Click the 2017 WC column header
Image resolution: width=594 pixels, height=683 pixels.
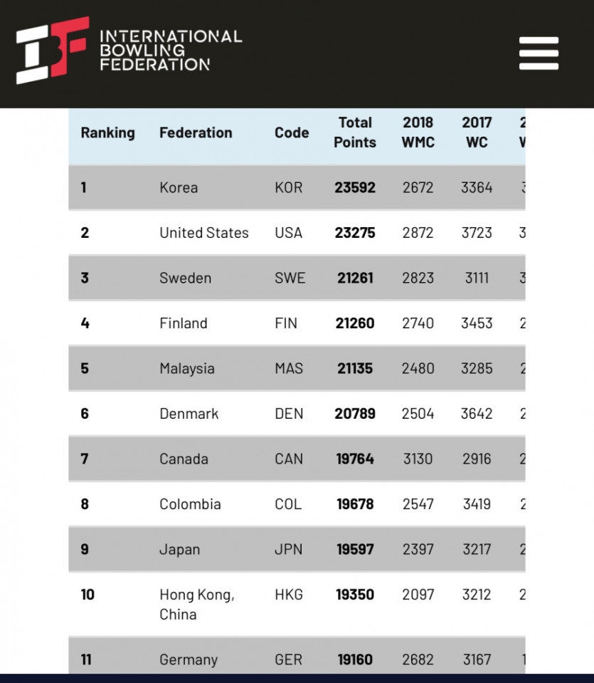[x=477, y=132]
